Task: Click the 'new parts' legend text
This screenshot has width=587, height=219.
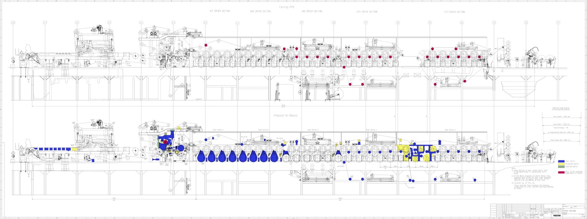Action: pos(569,161)
